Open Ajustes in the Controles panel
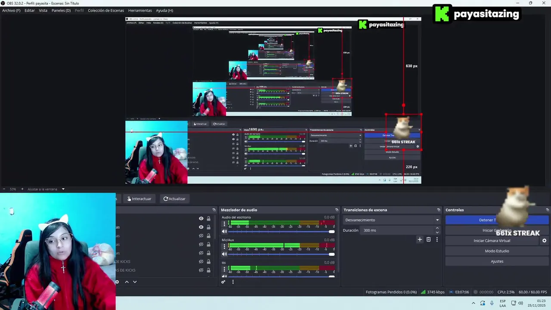 (x=497, y=261)
